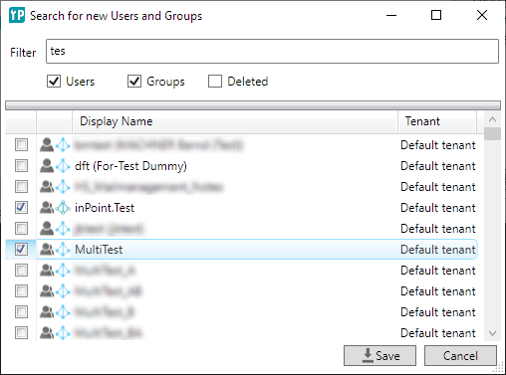Focus the Filter text field containing 'tes'
Screen dimensions: 506x375
point(272,51)
